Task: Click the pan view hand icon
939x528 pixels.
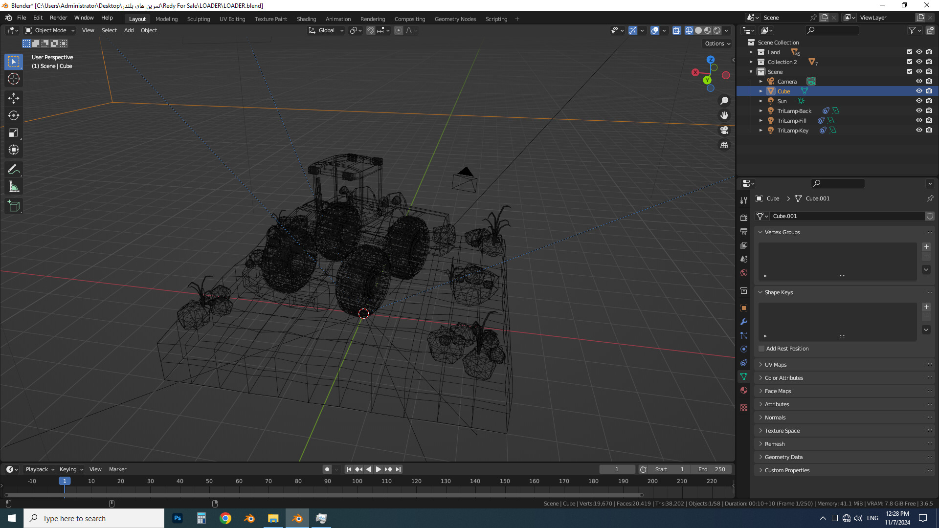Action: click(x=724, y=115)
